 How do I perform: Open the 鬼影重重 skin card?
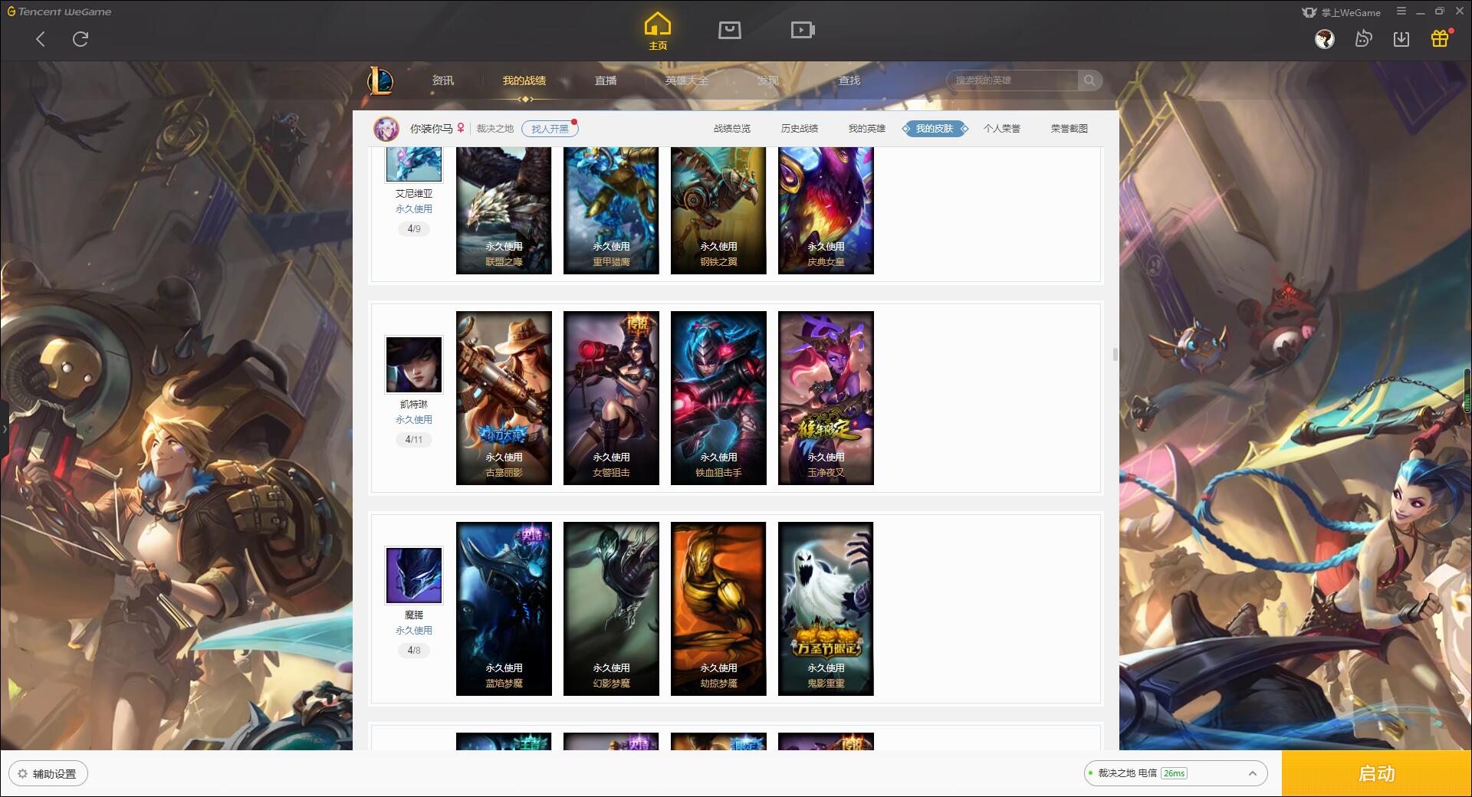(826, 608)
